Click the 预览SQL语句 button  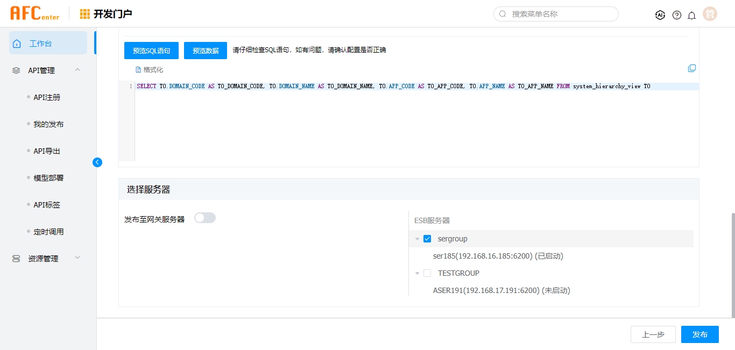pos(151,51)
